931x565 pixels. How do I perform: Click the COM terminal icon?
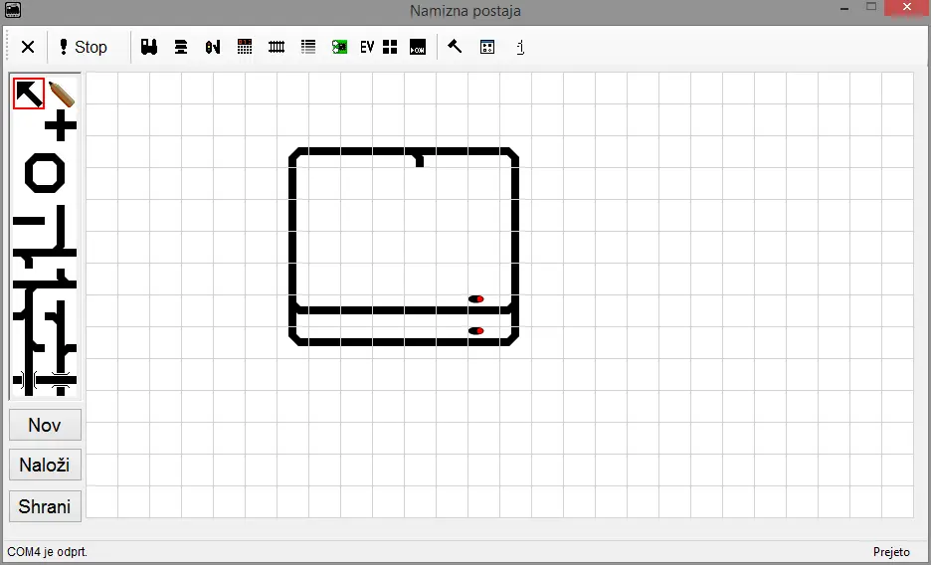[417, 47]
